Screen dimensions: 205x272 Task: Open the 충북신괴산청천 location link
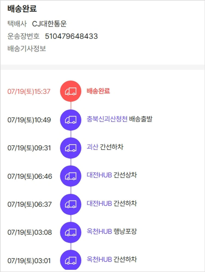(x=107, y=119)
